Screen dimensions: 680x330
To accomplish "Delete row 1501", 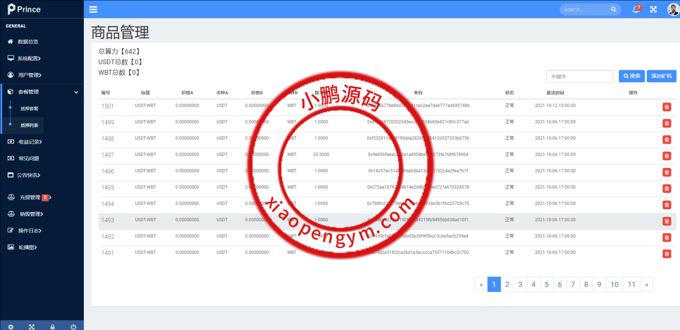I will (667, 107).
